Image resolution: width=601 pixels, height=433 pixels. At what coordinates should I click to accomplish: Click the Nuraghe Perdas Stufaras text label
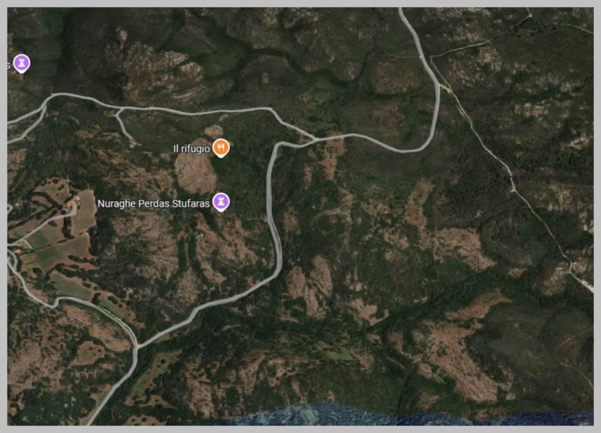click(153, 204)
